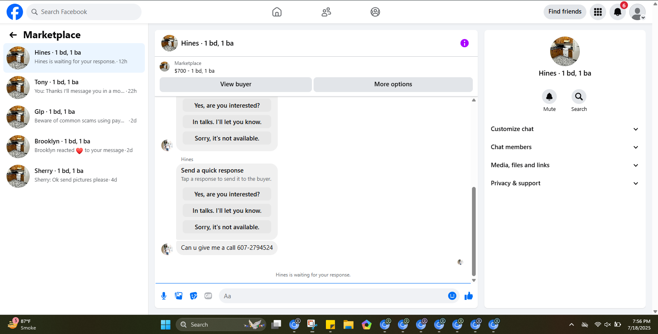Open the Facebook home logo
This screenshot has height=334, width=658.
(x=15, y=12)
